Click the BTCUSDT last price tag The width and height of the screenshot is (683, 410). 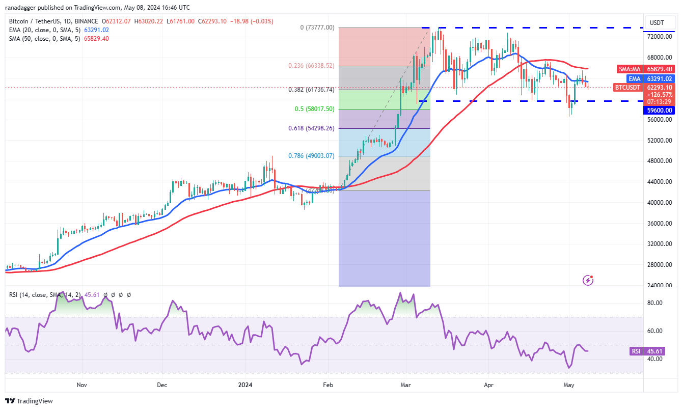(x=627, y=88)
